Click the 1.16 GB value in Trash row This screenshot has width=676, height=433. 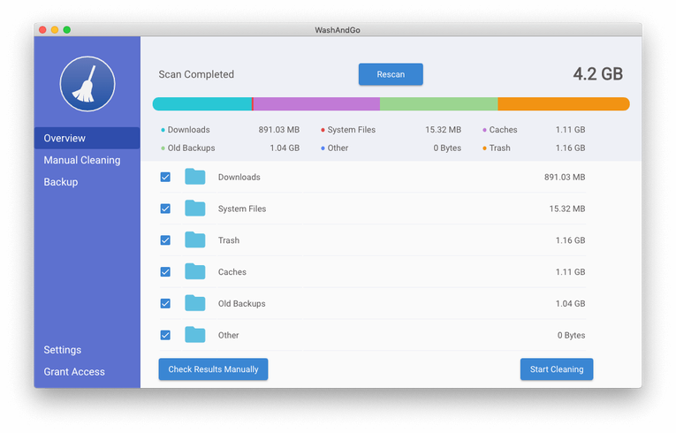pos(570,240)
